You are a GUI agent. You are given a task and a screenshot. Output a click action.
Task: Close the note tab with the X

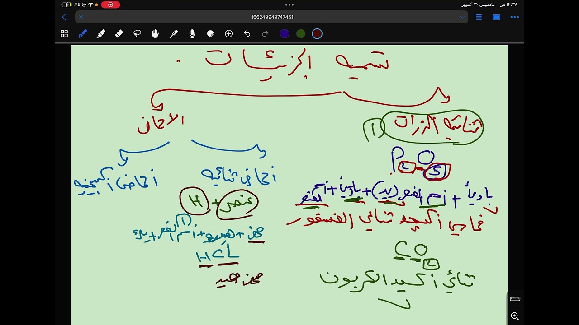pos(81,17)
